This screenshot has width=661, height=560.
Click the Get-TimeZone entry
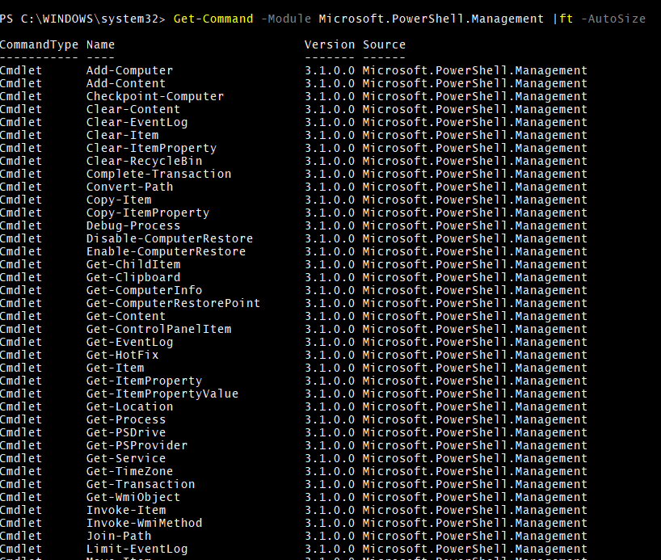[130, 471]
